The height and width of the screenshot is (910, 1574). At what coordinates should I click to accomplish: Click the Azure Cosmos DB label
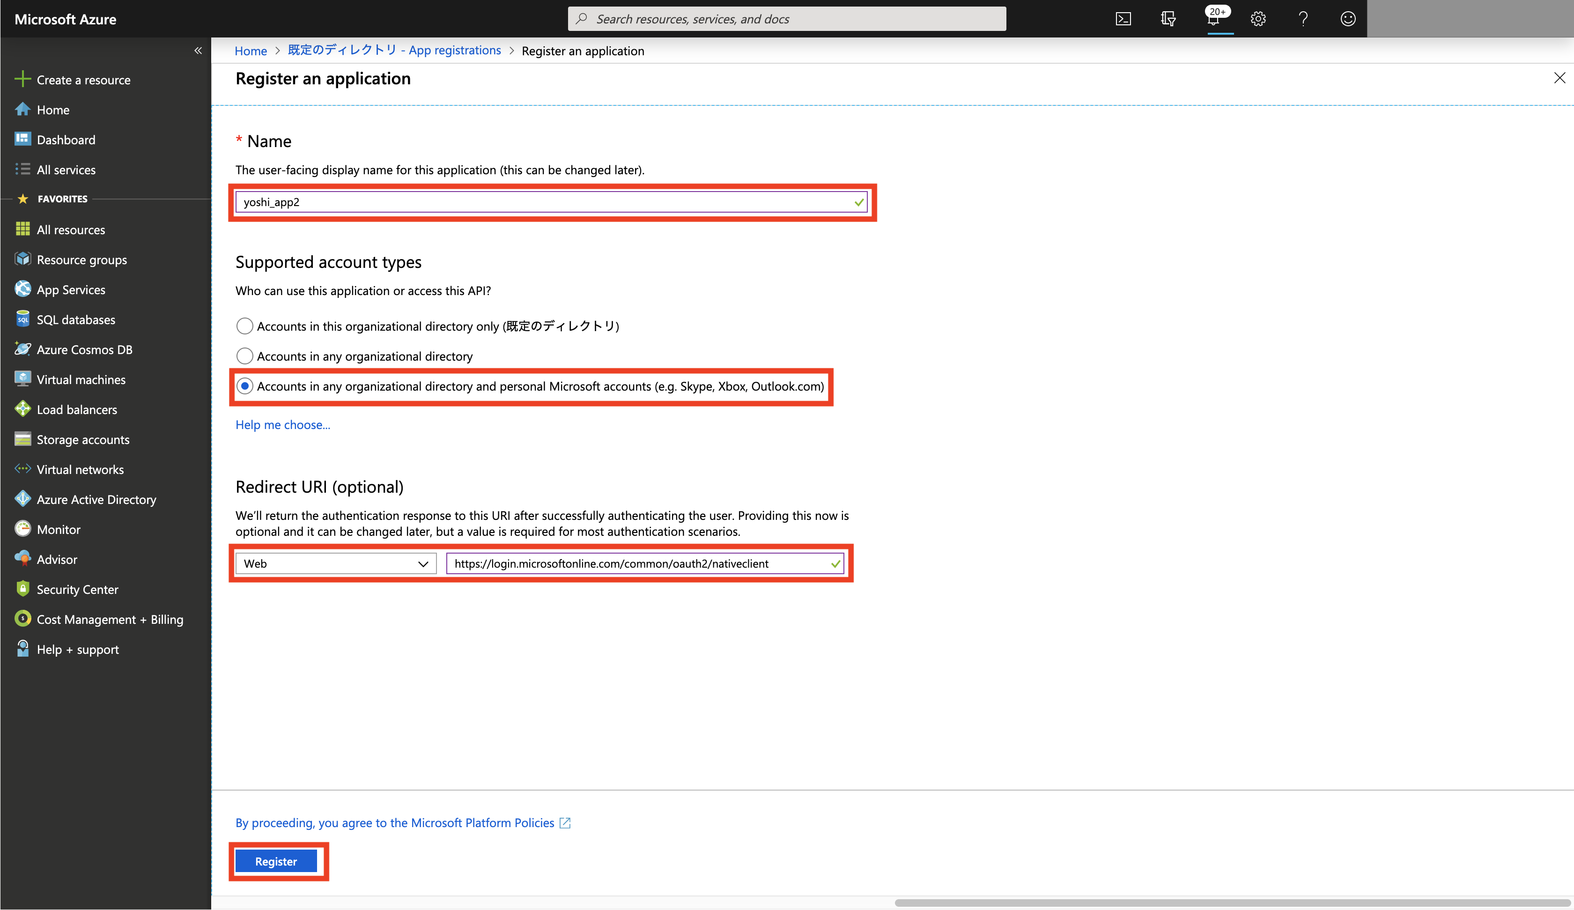(84, 350)
